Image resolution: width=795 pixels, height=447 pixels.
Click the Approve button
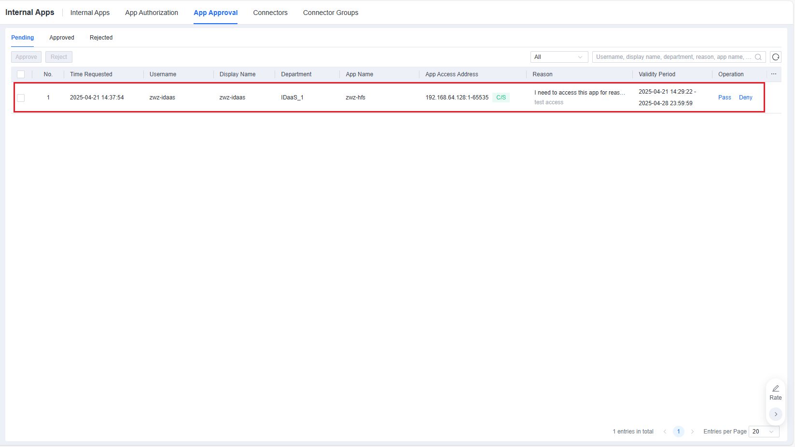point(26,57)
